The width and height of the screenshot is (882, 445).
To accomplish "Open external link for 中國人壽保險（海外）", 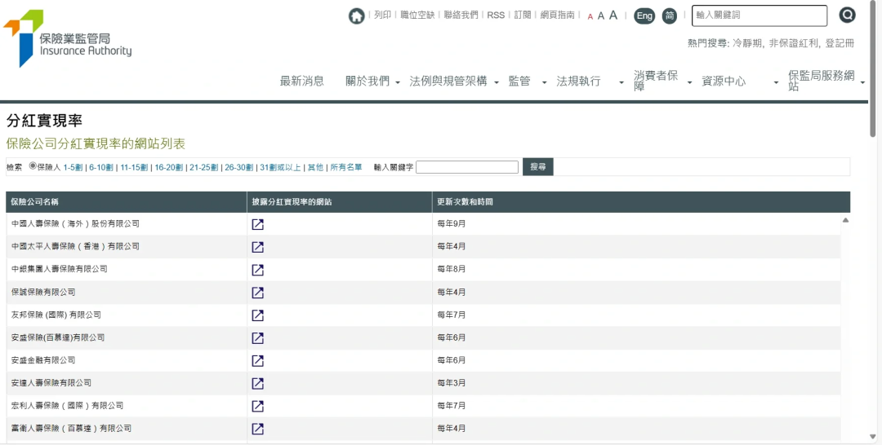I will click(x=257, y=224).
